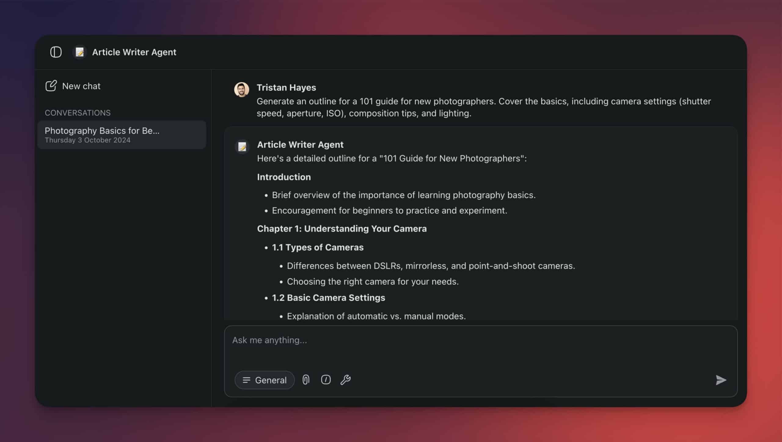Click the Chapter 1 Understanding Your Camera heading

point(342,228)
